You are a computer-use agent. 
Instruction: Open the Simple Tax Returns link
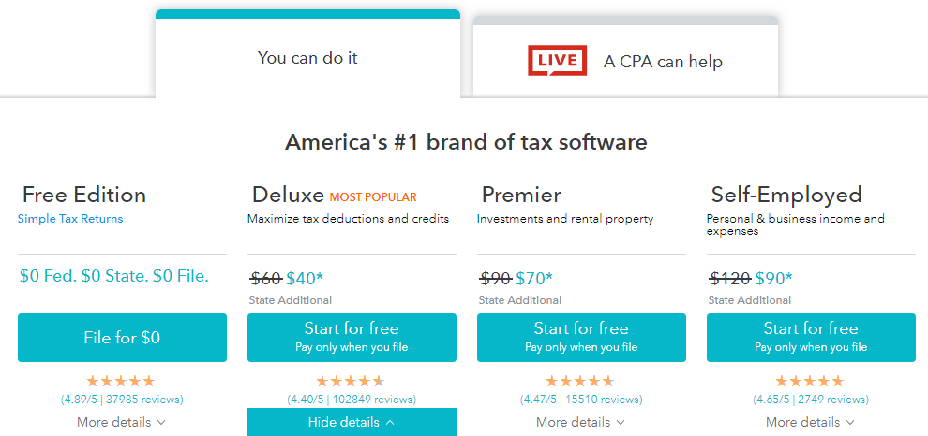pos(70,219)
